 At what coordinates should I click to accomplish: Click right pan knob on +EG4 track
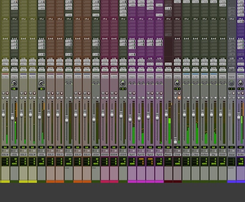coord(98,83)
